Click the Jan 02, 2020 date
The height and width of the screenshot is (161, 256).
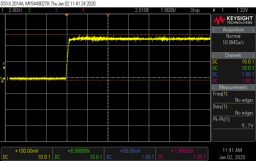pyautogui.click(x=232, y=157)
